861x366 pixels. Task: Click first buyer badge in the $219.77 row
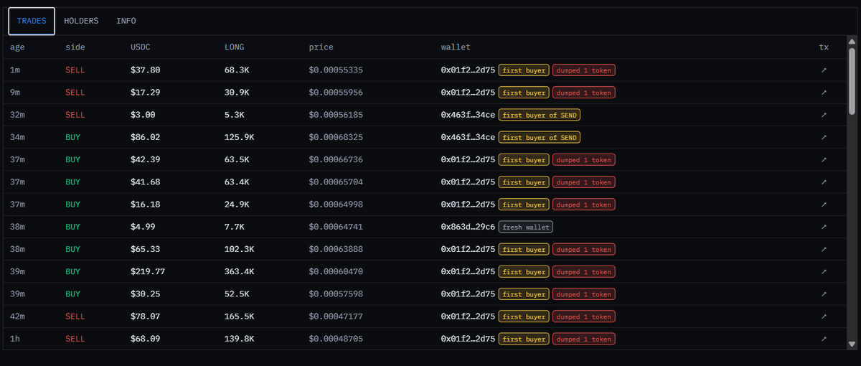coord(524,272)
